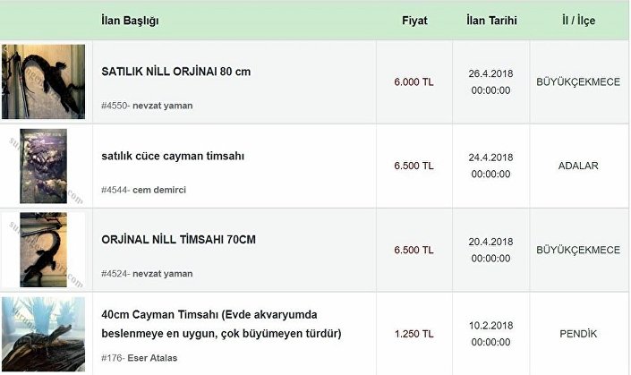631x375 pixels.
Task: Open the Nile monitor 80 cm listing thumbnail
Action: point(44,81)
